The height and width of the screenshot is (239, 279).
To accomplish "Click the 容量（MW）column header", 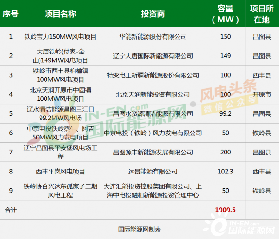I will pos(225,14).
